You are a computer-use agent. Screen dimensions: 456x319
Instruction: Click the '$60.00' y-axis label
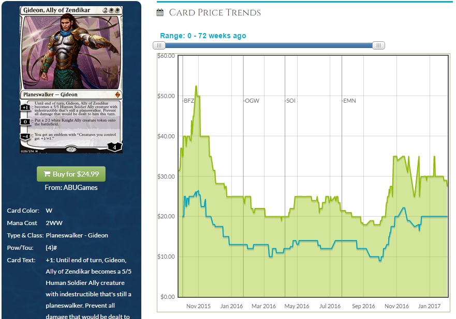pyautogui.click(x=166, y=56)
